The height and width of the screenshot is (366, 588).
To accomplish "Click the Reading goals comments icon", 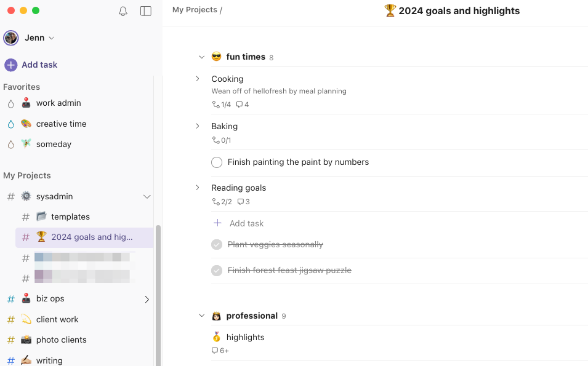I will point(241,202).
